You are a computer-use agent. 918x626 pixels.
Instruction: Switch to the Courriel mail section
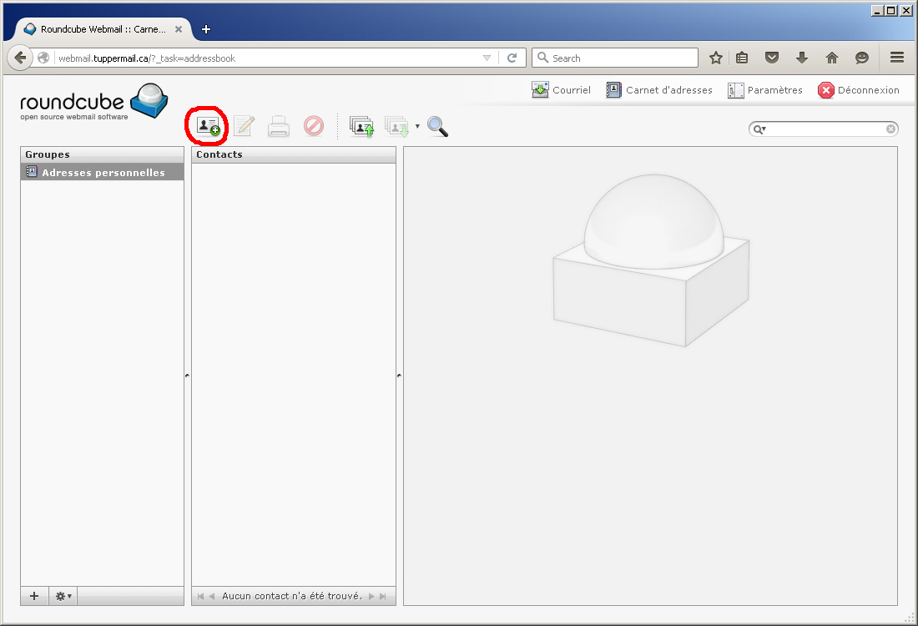pos(561,90)
